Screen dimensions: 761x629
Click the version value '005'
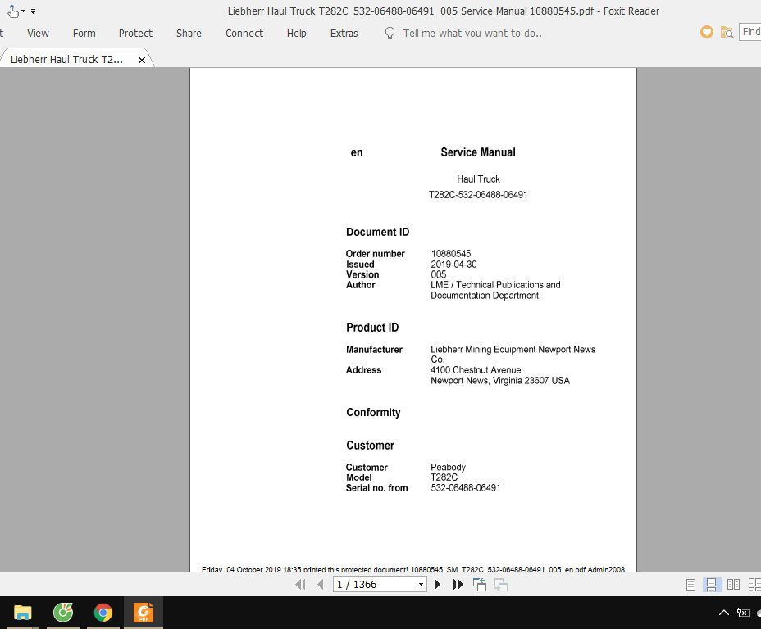[x=438, y=274]
